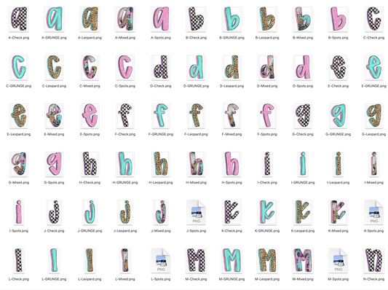Screen dimensions: 388x290
Task: Select the J-GRUNGE.png file thumbnail
Action: (x=90, y=212)
